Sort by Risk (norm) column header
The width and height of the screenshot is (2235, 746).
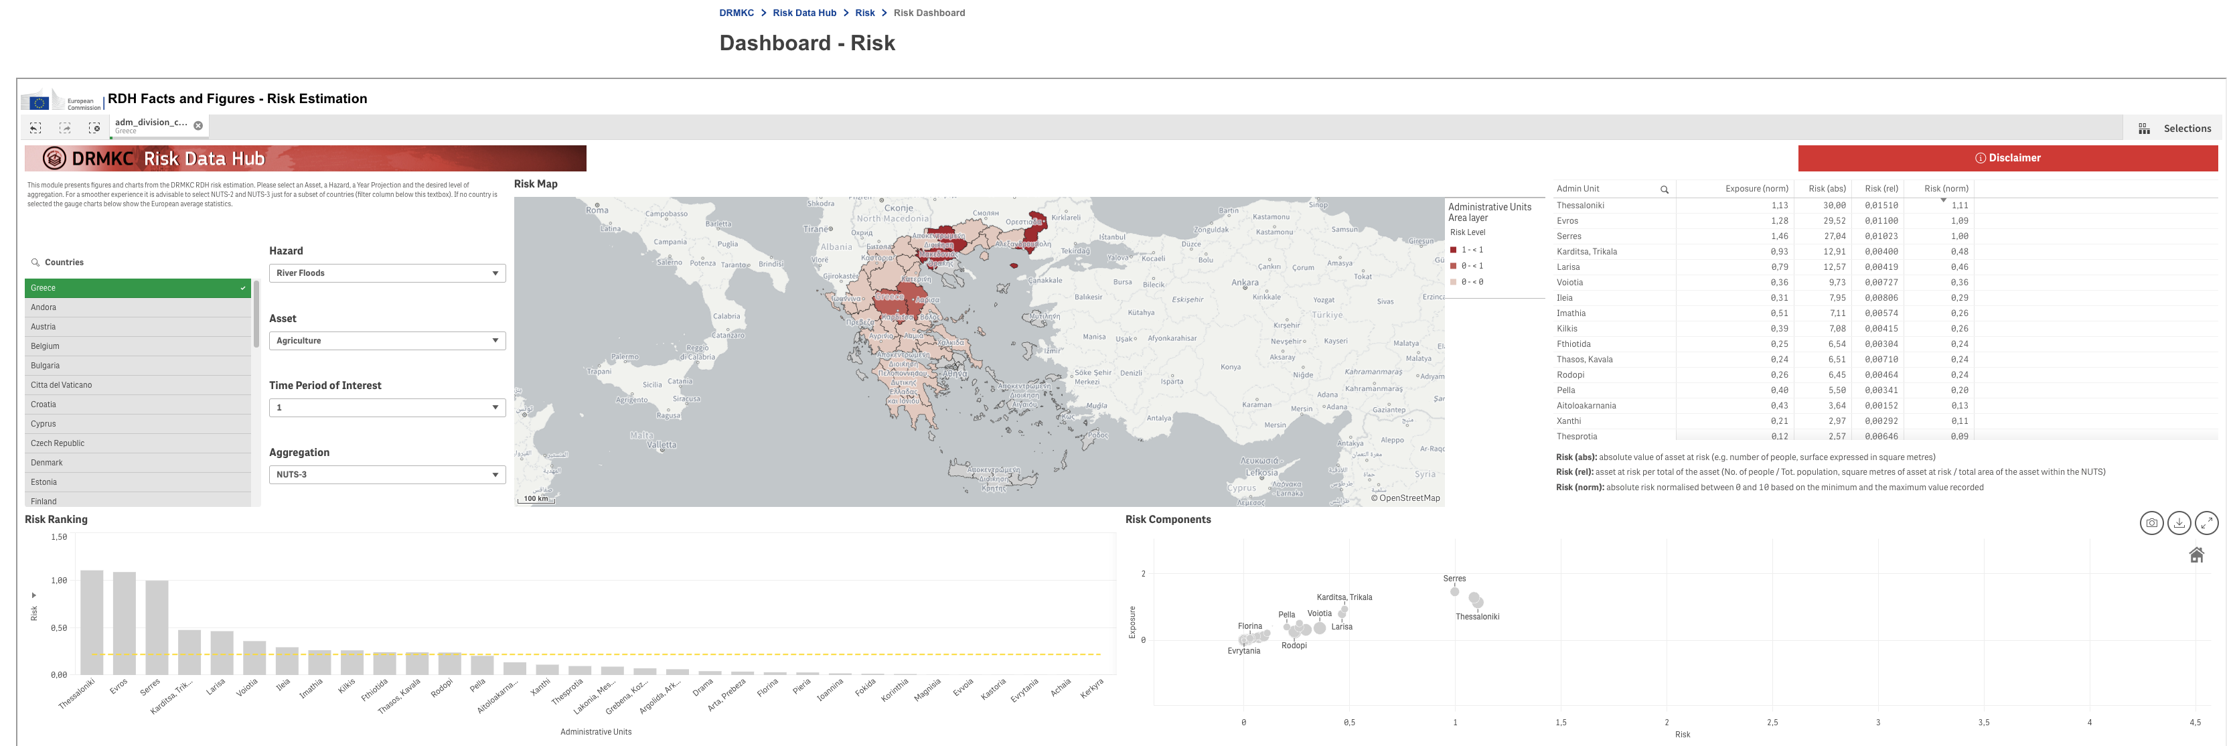1945,188
